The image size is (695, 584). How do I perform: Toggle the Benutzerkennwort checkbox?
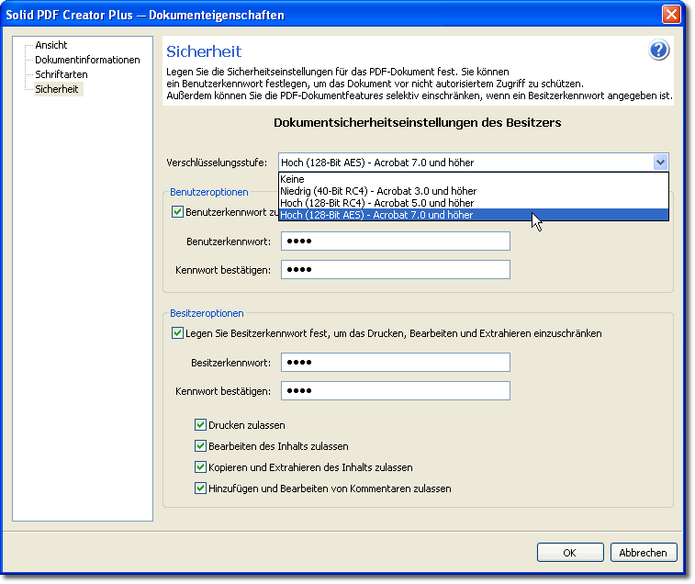click(177, 212)
